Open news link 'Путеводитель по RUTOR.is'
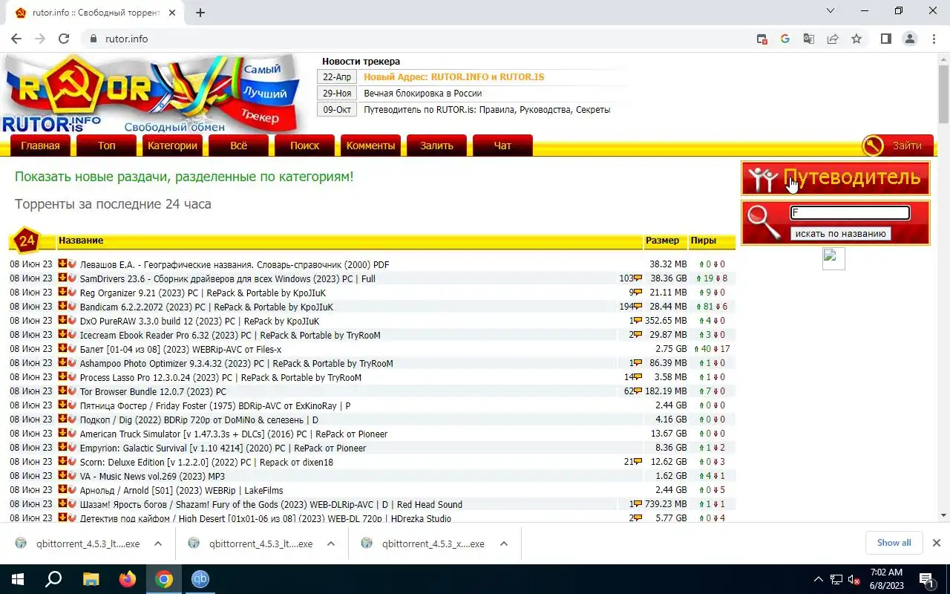The image size is (950, 594). 486,110
